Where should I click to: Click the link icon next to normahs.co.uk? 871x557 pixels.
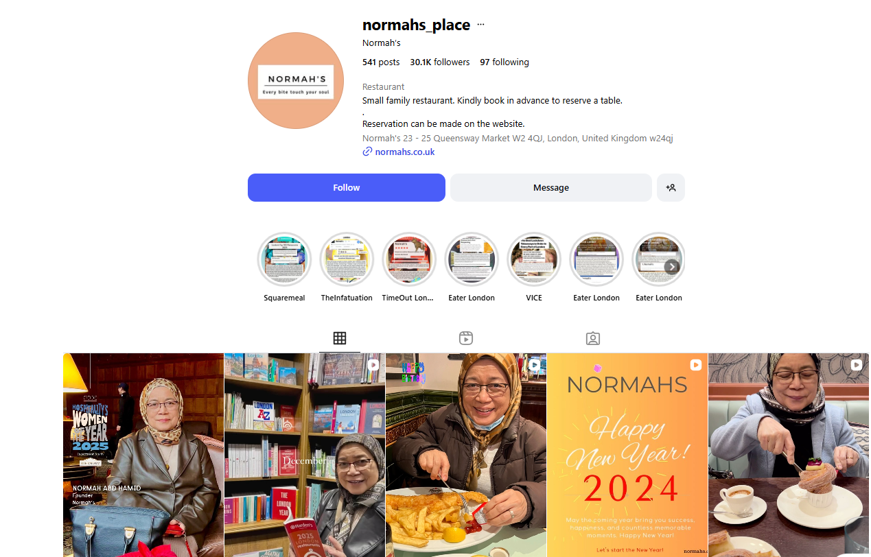click(367, 152)
